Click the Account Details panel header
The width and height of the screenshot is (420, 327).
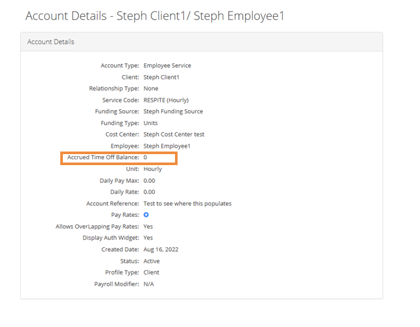[x=51, y=42]
